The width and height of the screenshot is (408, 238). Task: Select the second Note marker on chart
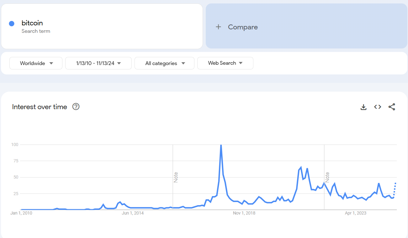click(x=327, y=177)
